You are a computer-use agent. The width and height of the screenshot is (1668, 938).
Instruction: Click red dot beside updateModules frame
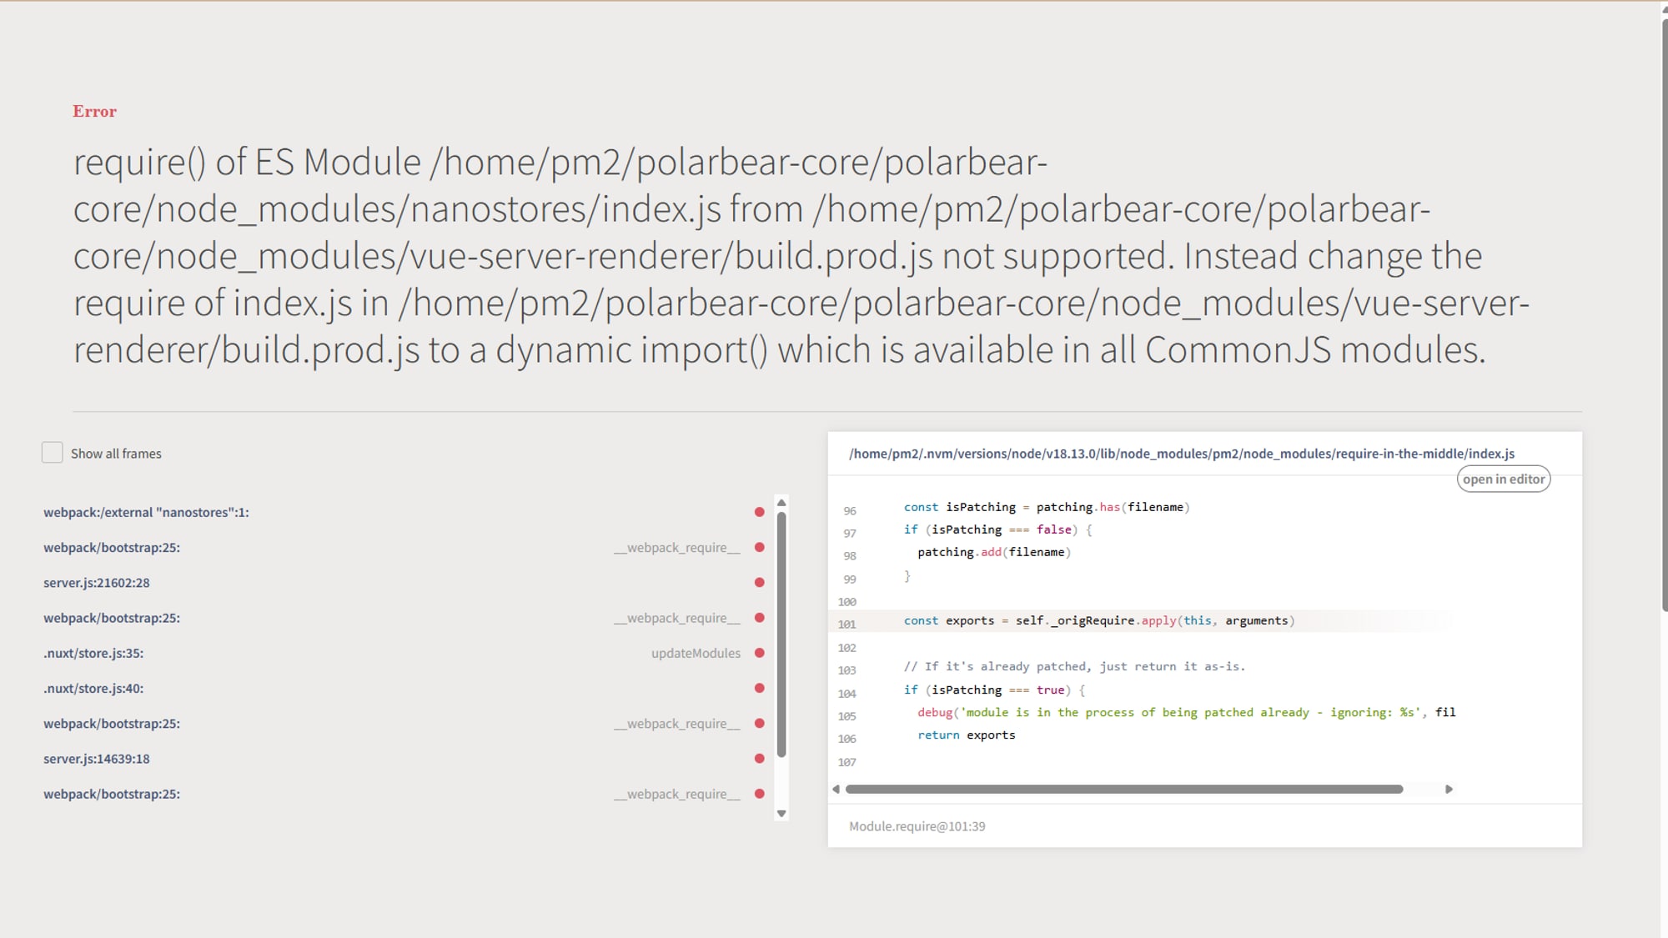[x=759, y=653]
